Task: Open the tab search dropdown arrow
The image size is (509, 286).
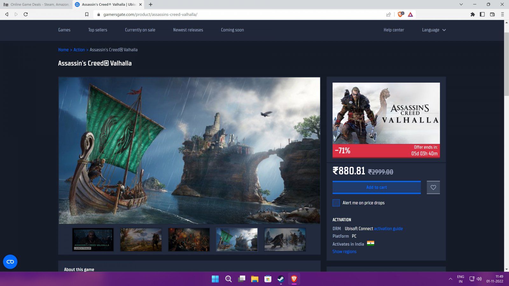Action: pyautogui.click(x=461, y=4)
